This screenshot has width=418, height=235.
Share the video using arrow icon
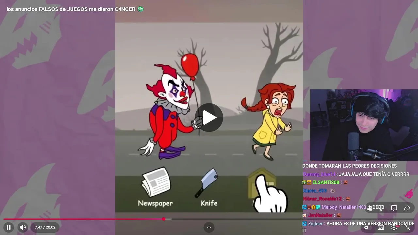point(407,208)
